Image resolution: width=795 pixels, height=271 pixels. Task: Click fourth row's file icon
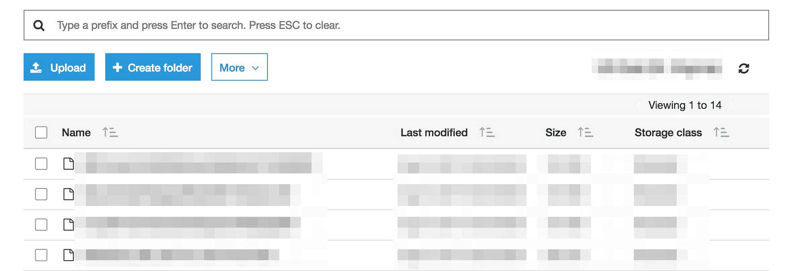click(x=69, y=255)
